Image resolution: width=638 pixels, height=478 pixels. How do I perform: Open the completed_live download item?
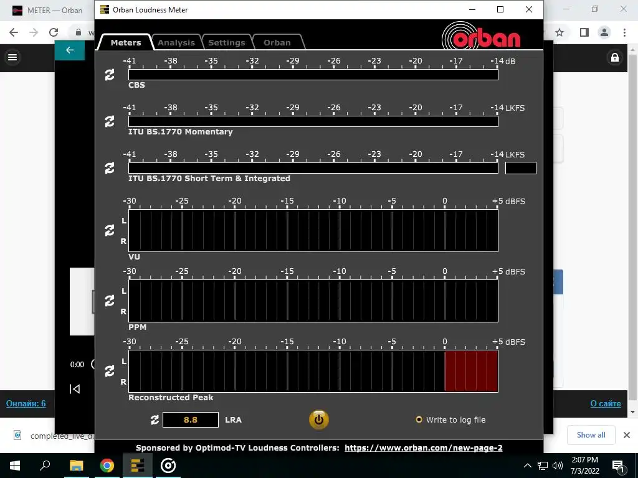[54, 436]
